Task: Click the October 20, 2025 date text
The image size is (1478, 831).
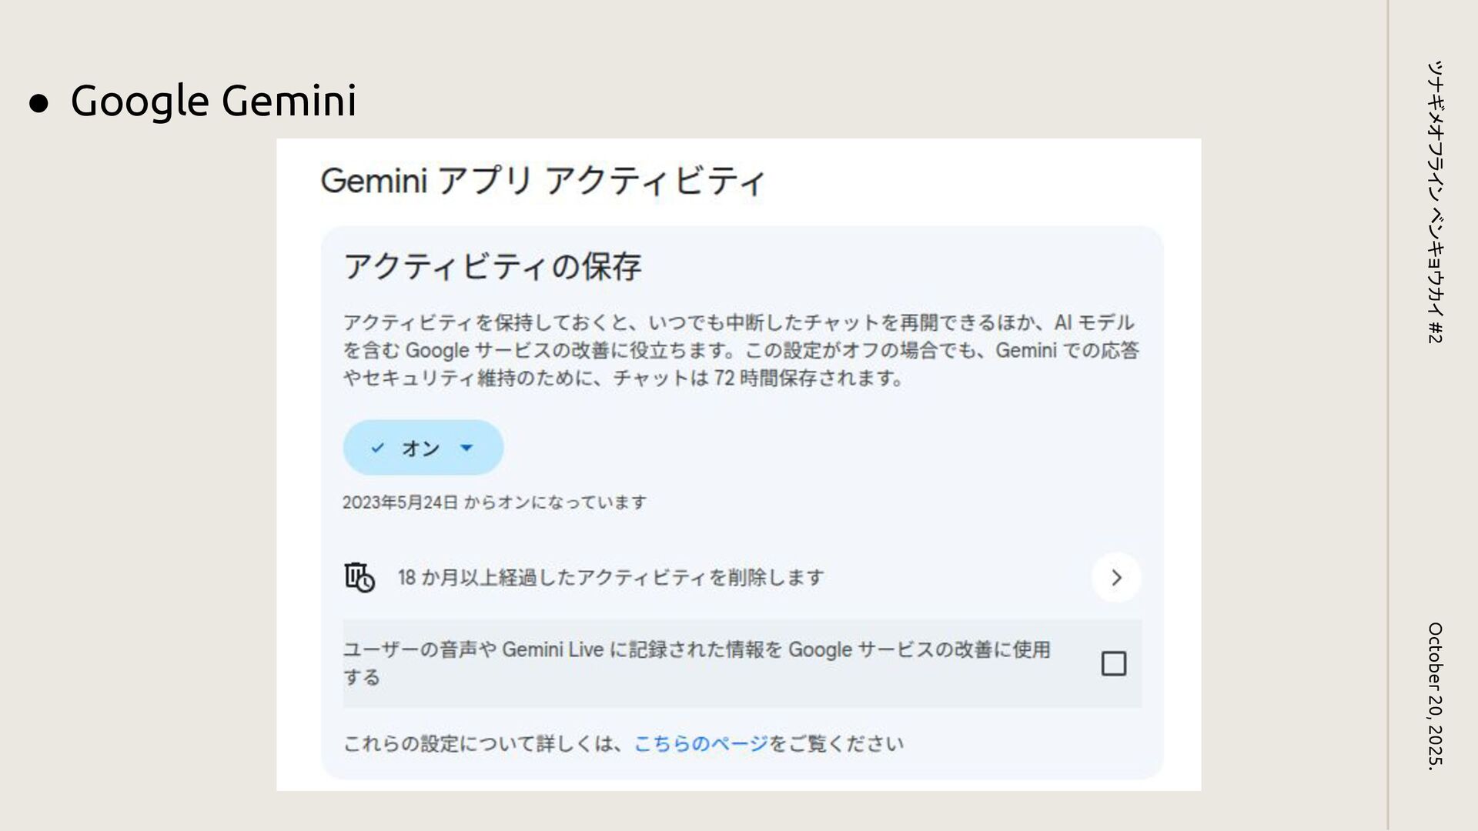Action: click(x=1435, y=696)
